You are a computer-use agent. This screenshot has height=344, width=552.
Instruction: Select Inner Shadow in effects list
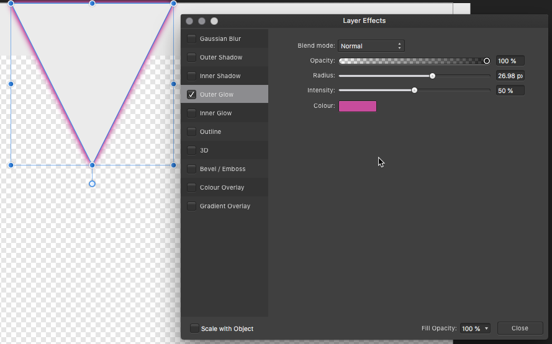click(x=220, y=76)
